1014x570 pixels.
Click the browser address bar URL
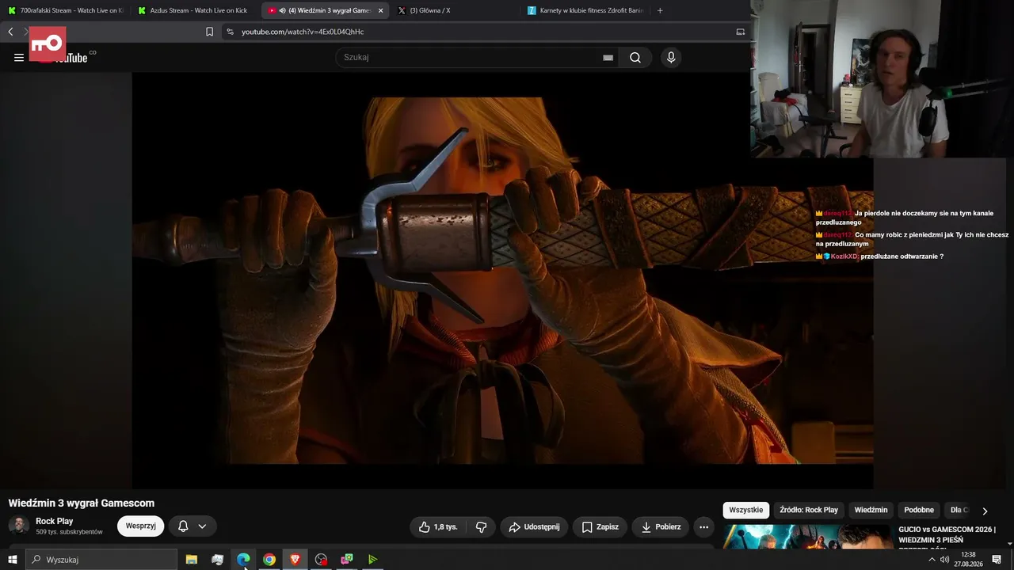point(303,32)
